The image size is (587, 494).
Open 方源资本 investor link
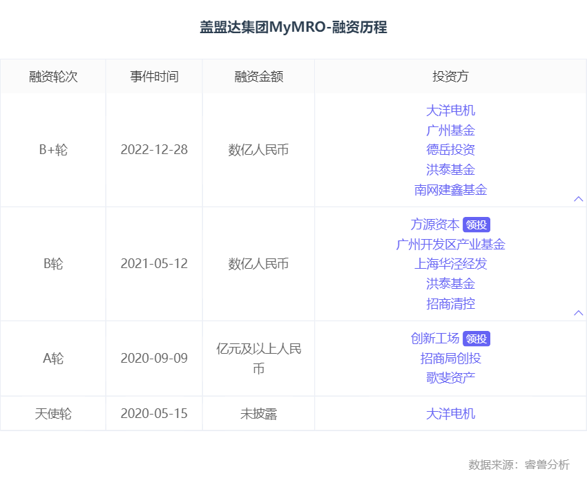coord(434,225)
